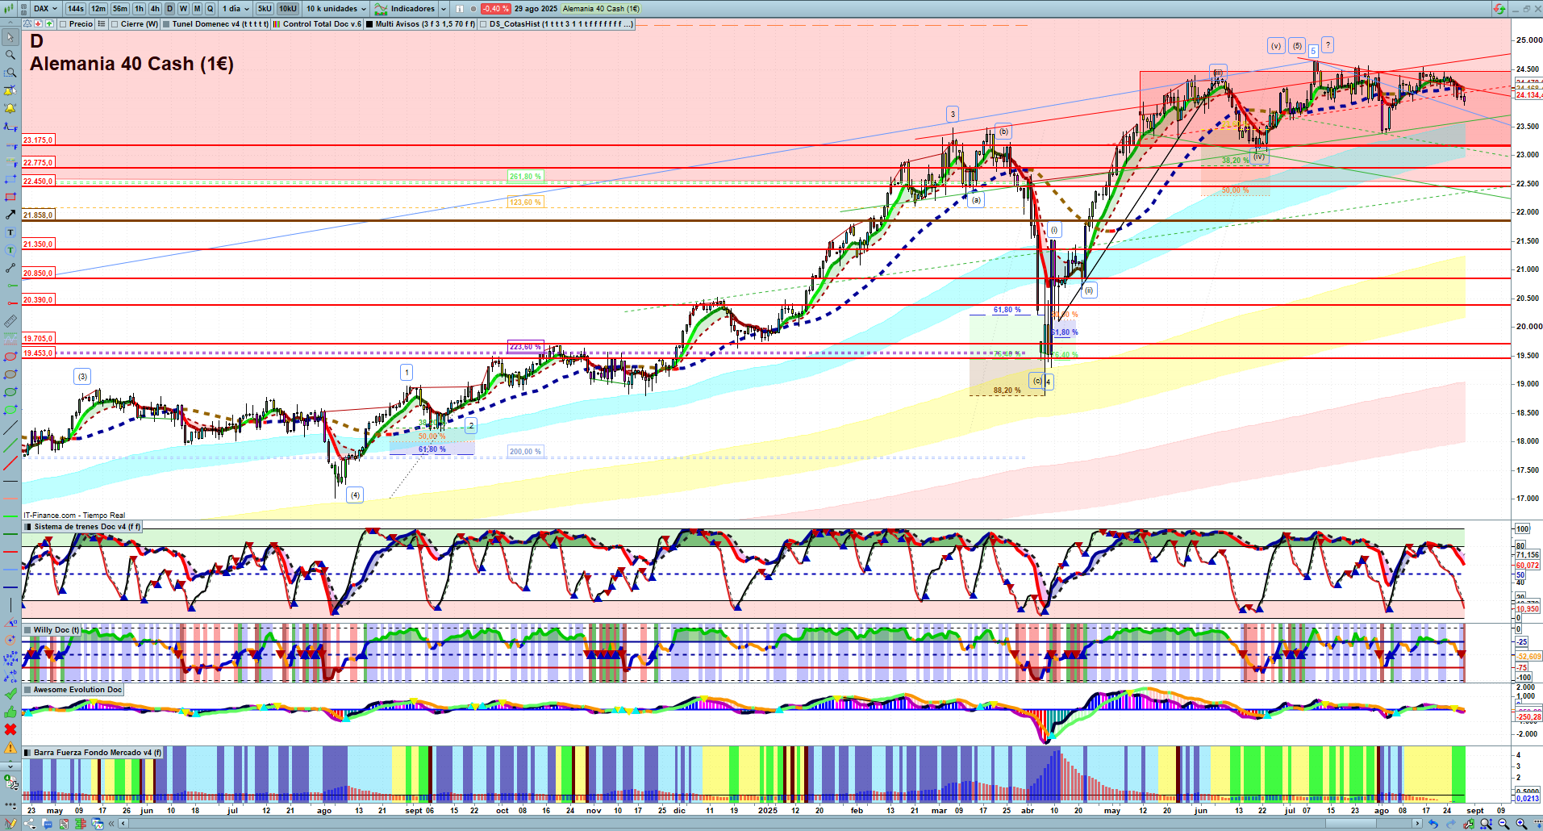
Task: Switch to the 1h timeframe
Action: pos(140,9)
